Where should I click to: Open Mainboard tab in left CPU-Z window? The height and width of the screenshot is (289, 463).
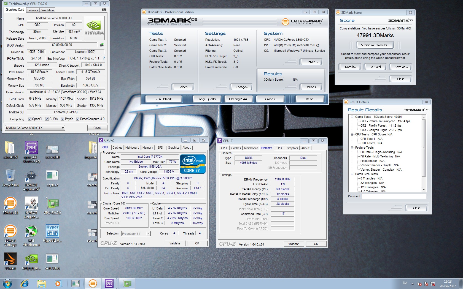132,148
